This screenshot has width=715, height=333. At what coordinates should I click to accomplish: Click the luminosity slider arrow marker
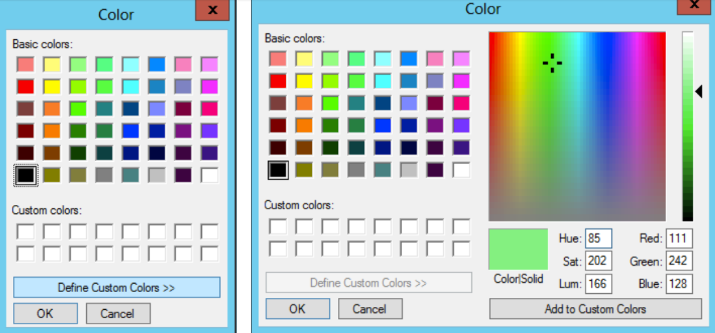point(699,91)
